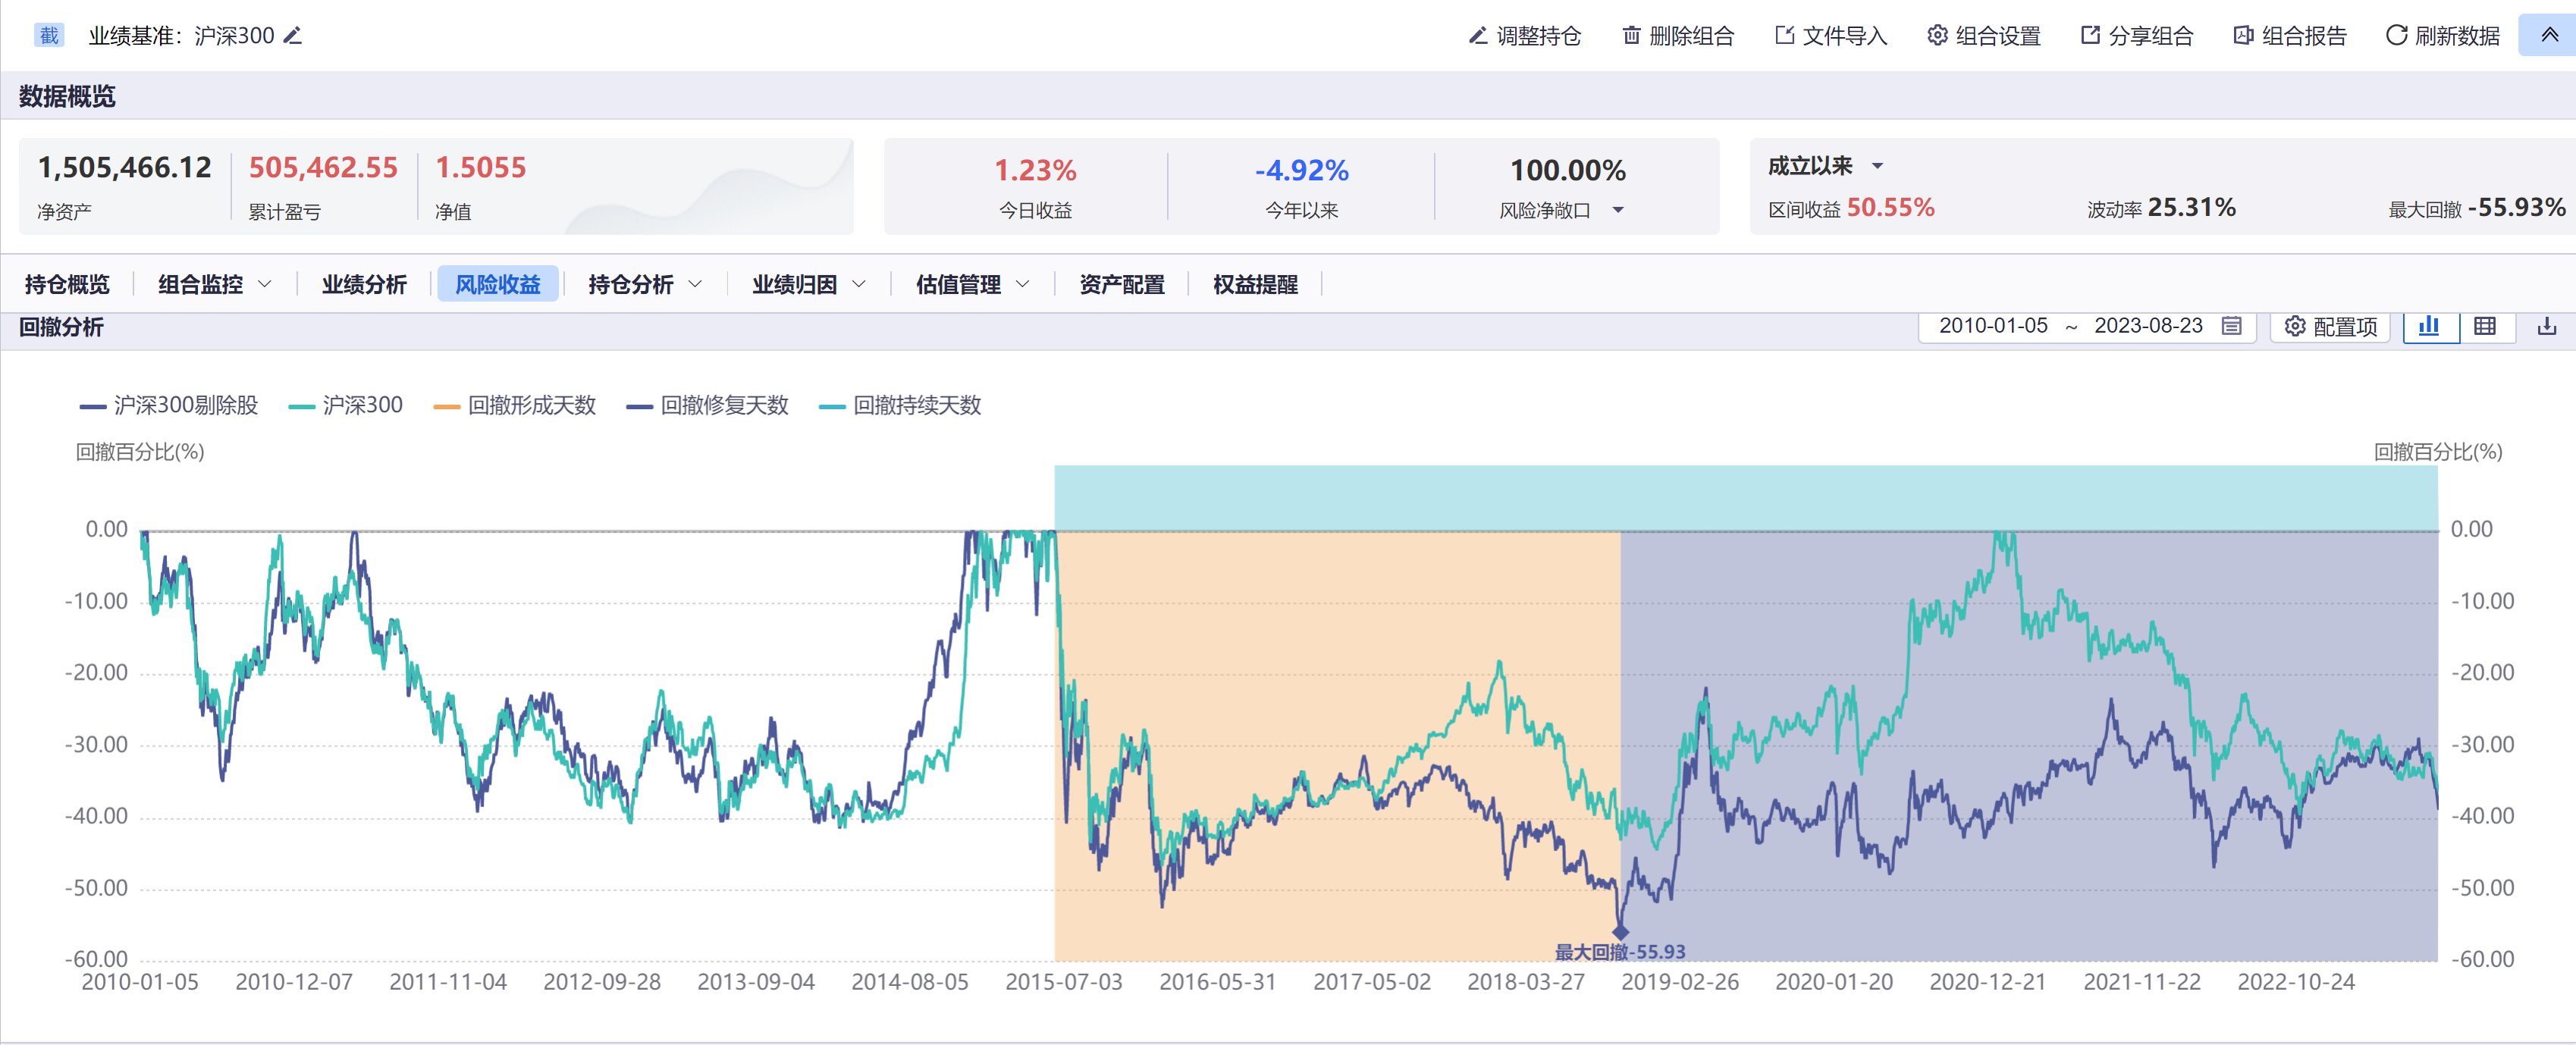Switch to table view
The image size is (2576, 1045).
click(x=2485, y=327)
